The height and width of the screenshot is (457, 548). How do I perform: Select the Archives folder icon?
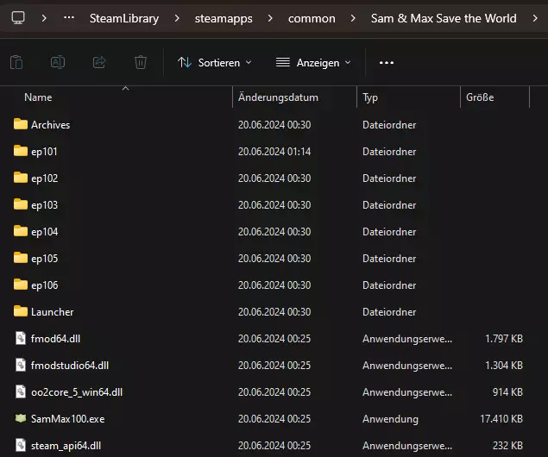[21, 124]
